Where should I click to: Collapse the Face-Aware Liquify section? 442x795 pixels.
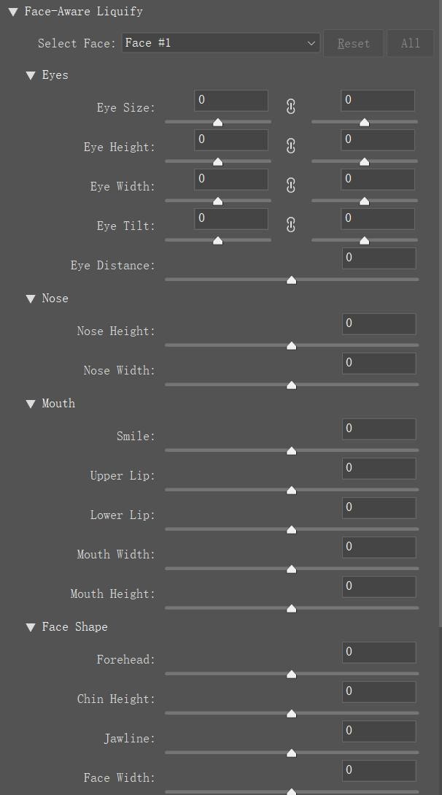12,12
